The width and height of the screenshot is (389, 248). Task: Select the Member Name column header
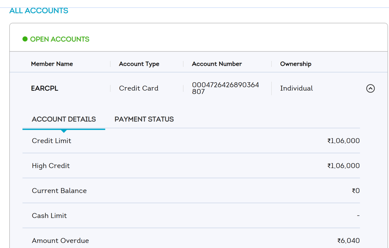52,64
